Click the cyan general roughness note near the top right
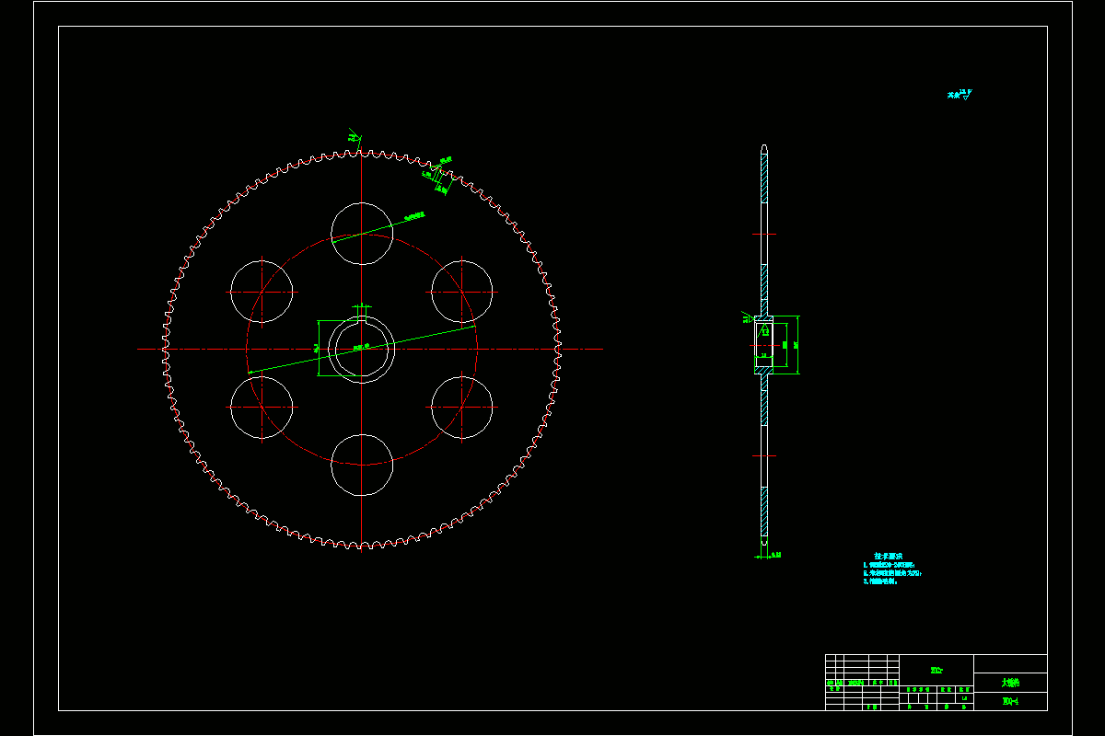 pyautogui.click(x=960, y=94)
